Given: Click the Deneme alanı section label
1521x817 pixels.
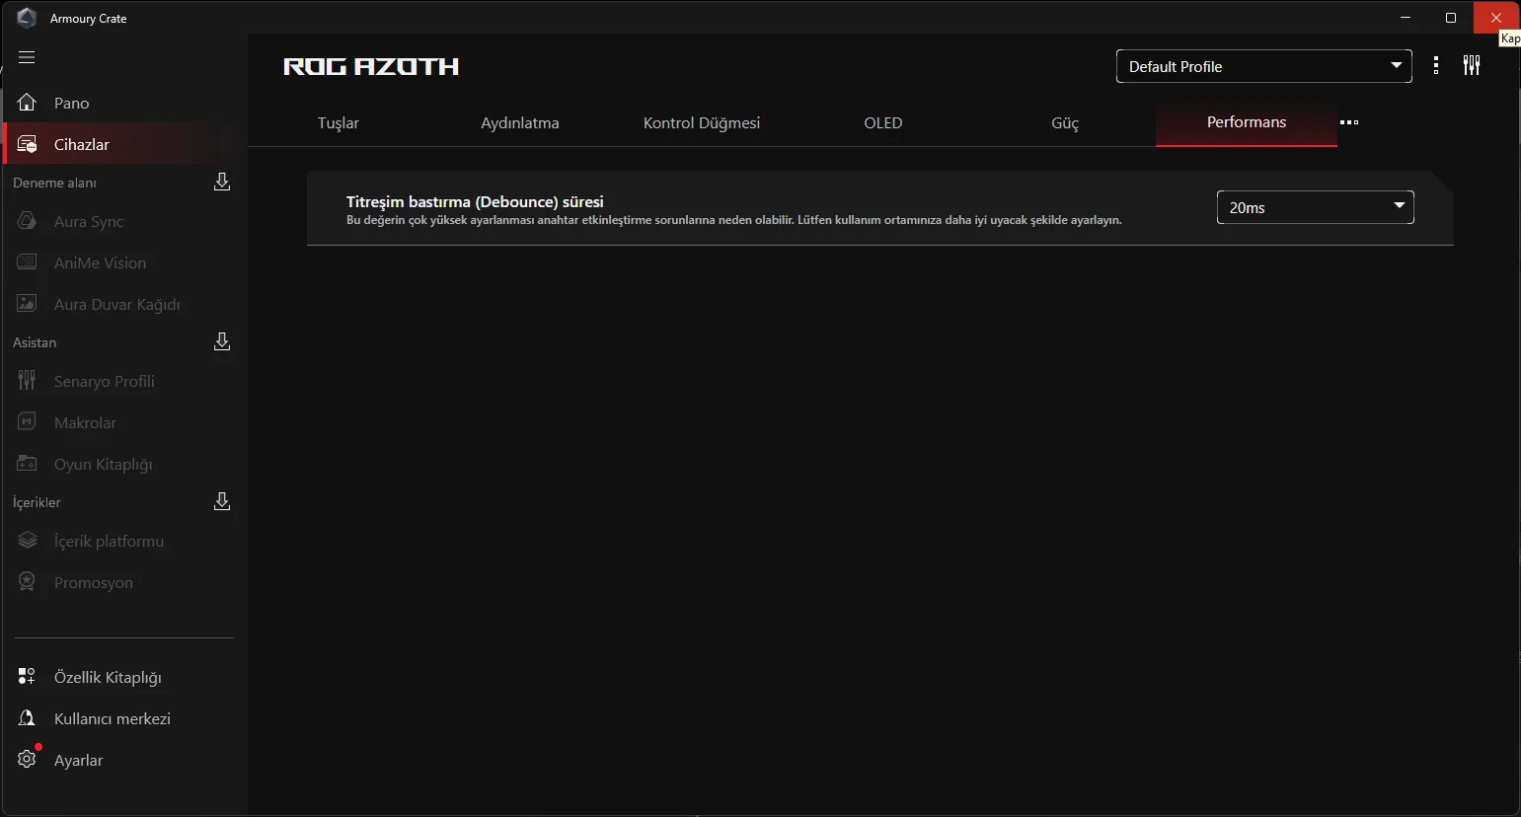Looking at the screenshot, I should pyautogui.click(x=54, y=183).
